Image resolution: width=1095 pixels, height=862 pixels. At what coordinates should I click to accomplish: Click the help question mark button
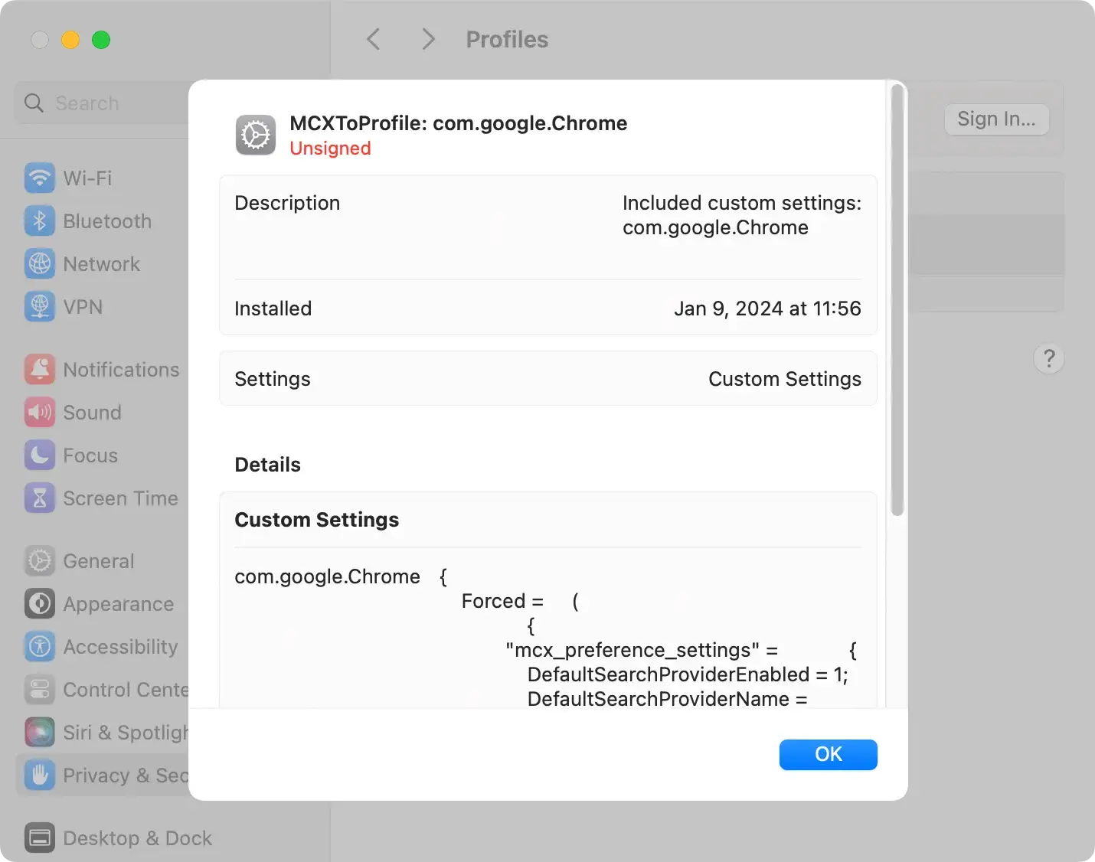tap(1048, 358)
